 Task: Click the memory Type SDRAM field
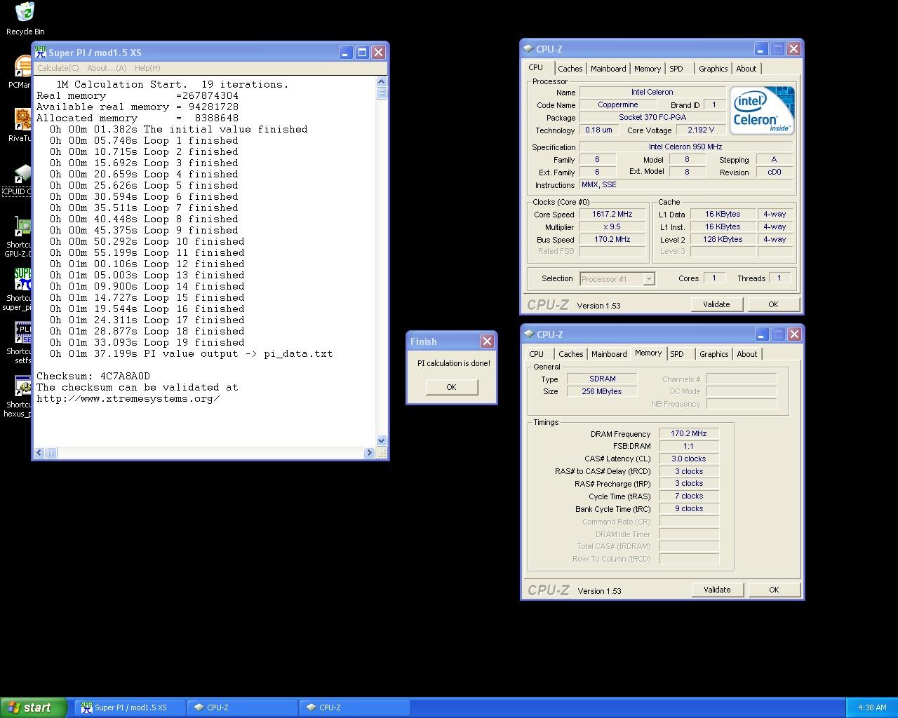point(602,379)
